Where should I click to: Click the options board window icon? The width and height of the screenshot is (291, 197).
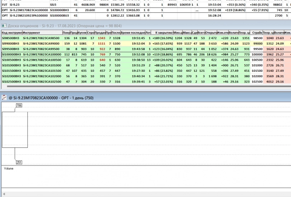[4, 25]
